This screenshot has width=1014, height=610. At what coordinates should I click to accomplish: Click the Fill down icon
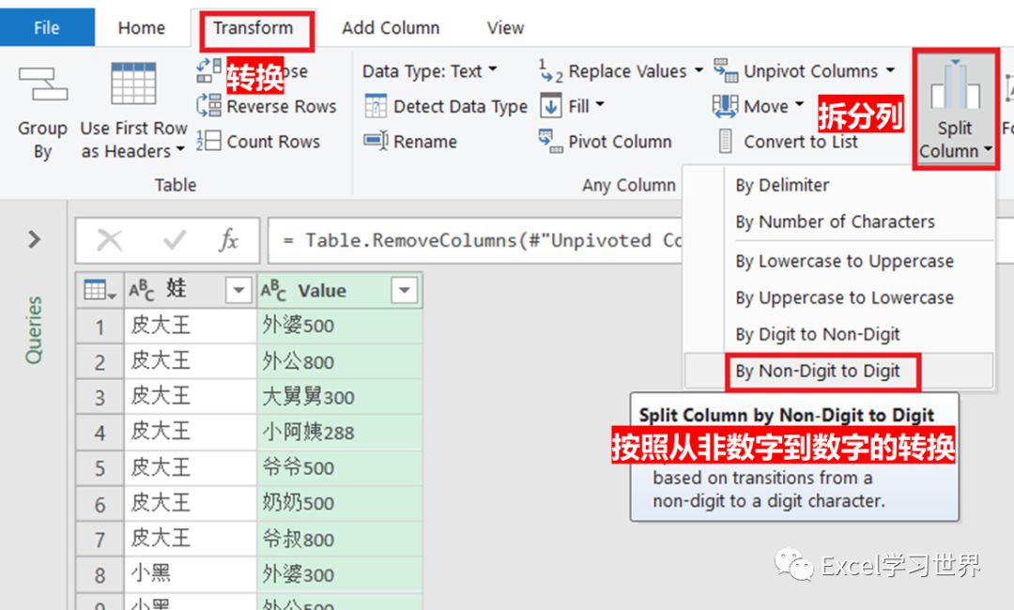click(x=550, y=106)
